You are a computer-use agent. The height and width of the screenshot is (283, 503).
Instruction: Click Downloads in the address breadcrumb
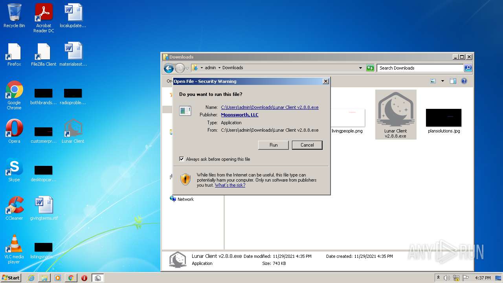click(233, 68)
